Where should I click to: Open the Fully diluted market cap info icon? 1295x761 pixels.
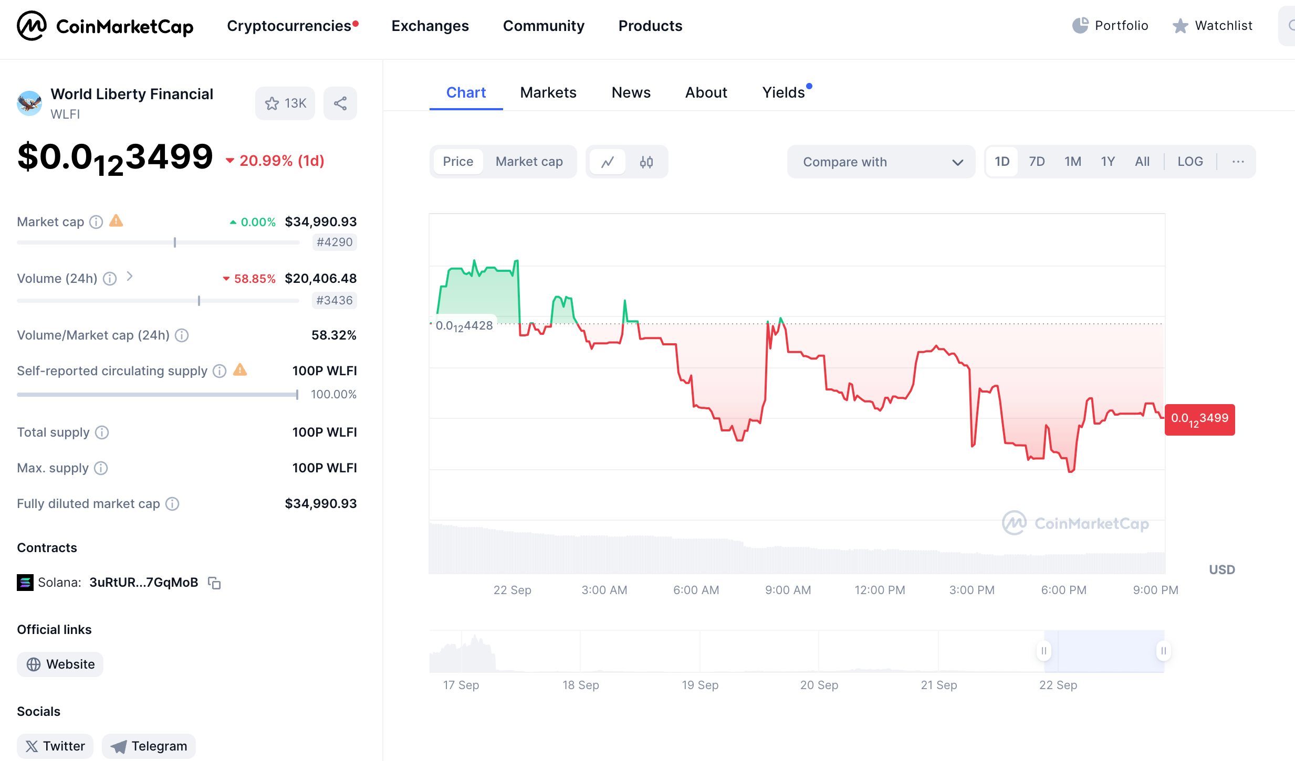point(172,504)
